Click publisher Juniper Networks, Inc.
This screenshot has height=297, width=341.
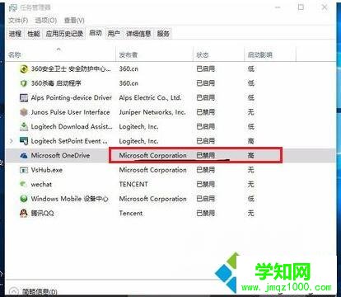coord(152,112)
